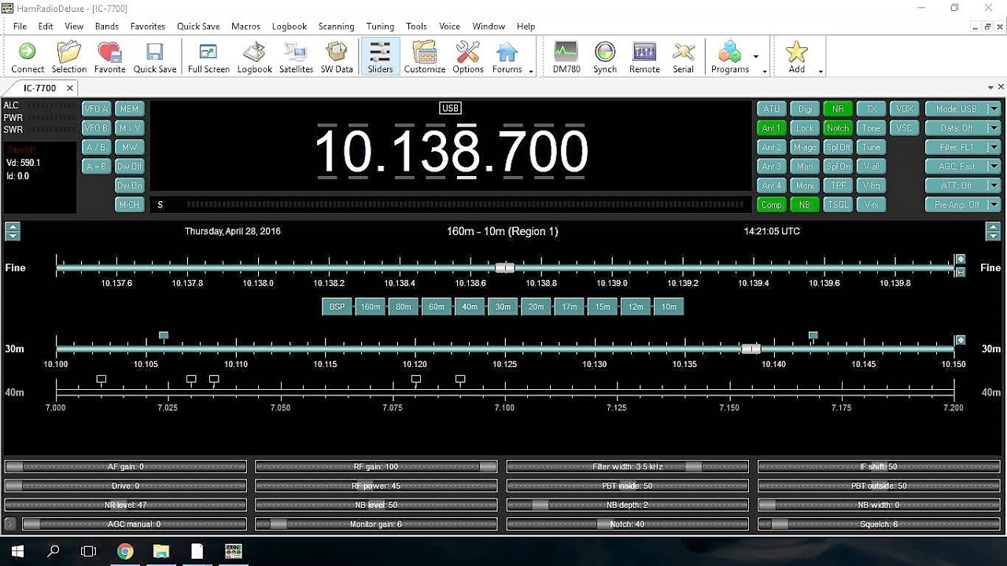Open Chrome from the Windows taskbar
Screen dimensions: 1007x566
point(125,551)
